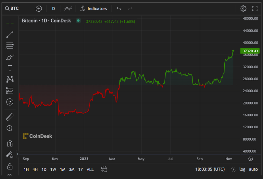This screenshot has width=263, height=179.
Task: Toggle auto scale option
Action: (253, 169)
